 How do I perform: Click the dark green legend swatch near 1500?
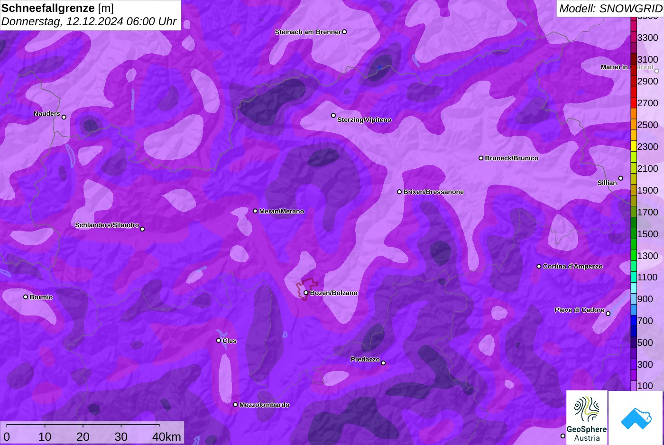[x=634, y=222]
